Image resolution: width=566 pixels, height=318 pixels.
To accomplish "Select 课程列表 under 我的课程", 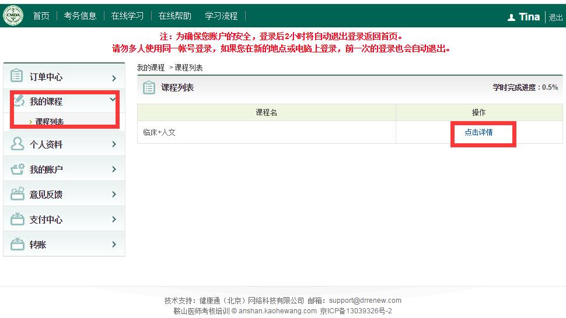I will pos(49,122).
